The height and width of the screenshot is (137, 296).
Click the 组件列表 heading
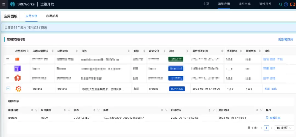[14, 101]
